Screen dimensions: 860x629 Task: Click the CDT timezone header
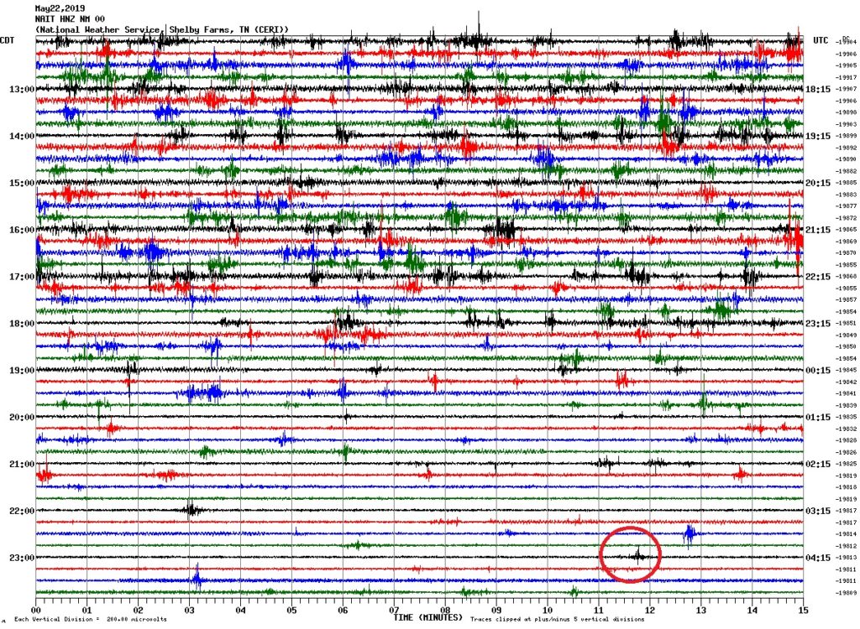pyautogui.click(x=8, y=40)
